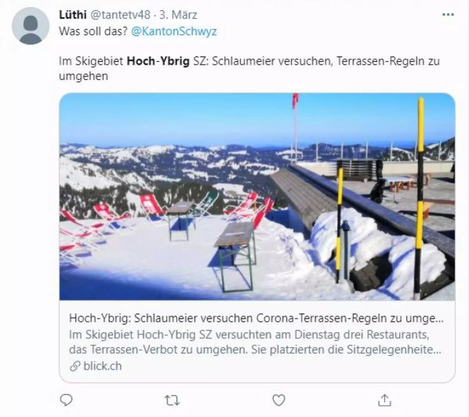Open the ski terrace preview image
Image resolution: width=469 pixels, height=417 pixels.
point(257,196)
